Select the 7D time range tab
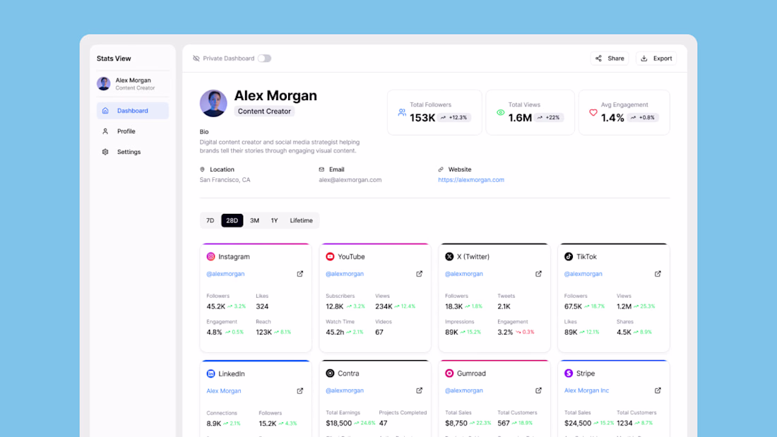 tap(210, 220)
